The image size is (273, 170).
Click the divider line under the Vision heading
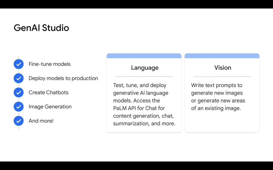(x=222, y=76)
